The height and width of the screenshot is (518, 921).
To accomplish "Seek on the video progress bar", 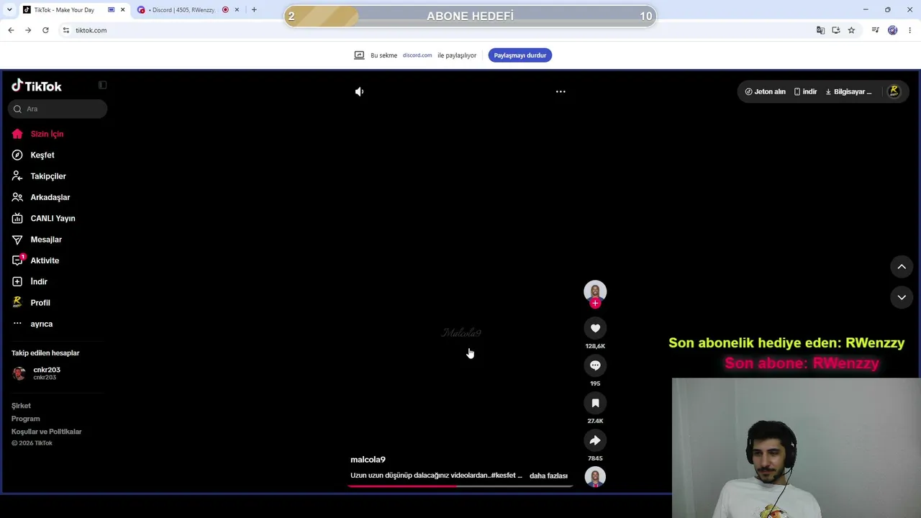I will [460, 486].
